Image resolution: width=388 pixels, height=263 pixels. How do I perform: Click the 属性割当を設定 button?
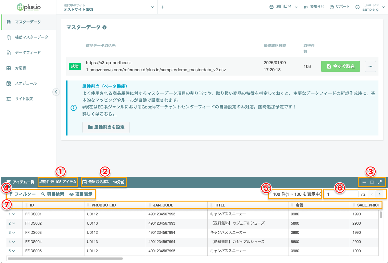click(106, 127)
